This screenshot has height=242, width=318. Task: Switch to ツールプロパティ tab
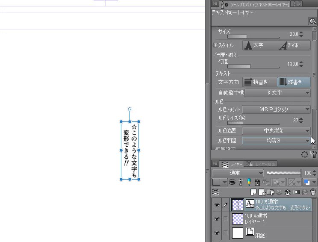tap(256, 4)
